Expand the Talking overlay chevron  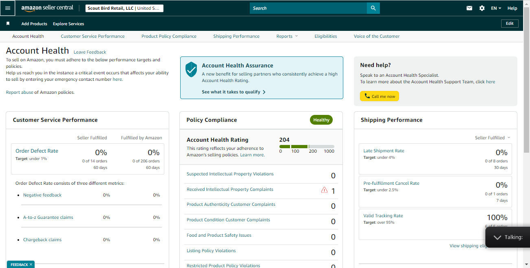coord(497,237)
